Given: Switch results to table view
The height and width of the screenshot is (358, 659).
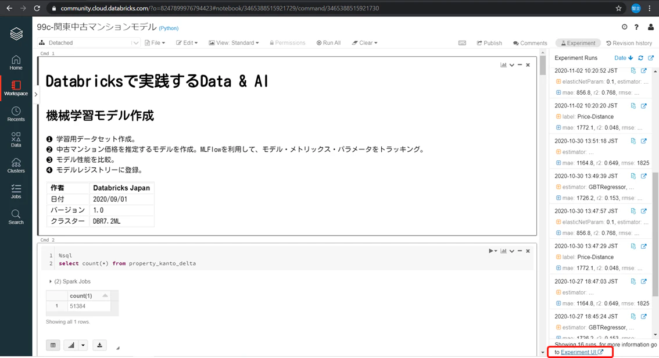Looking at the screenshot, I should tap(53, 345).
